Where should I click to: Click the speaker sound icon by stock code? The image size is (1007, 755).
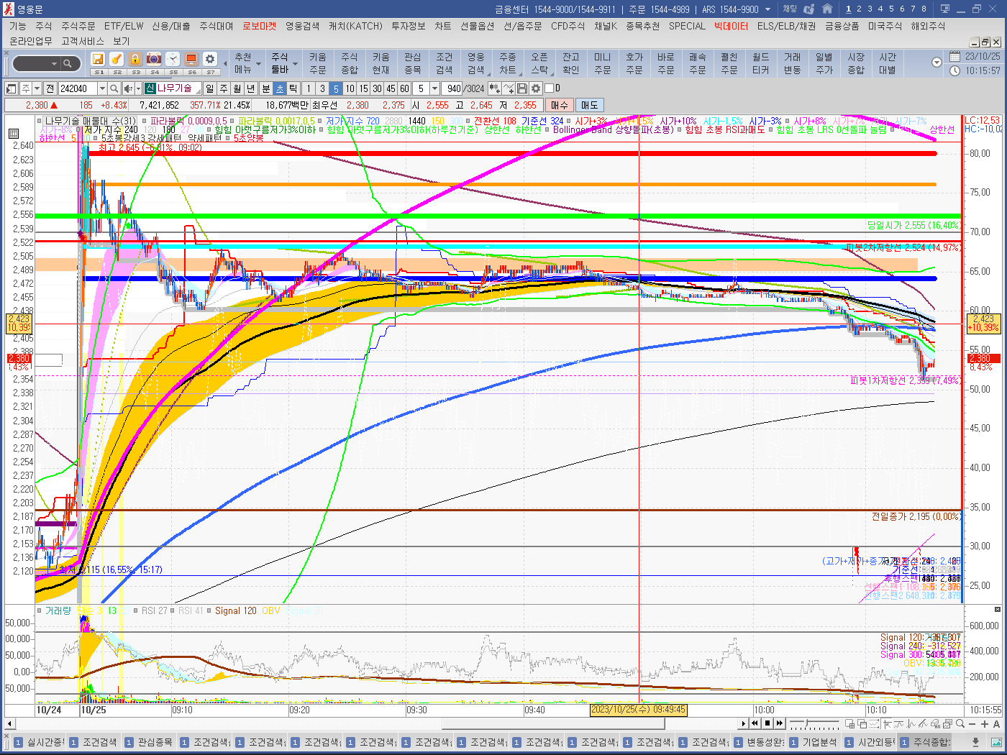coord(127,88)
